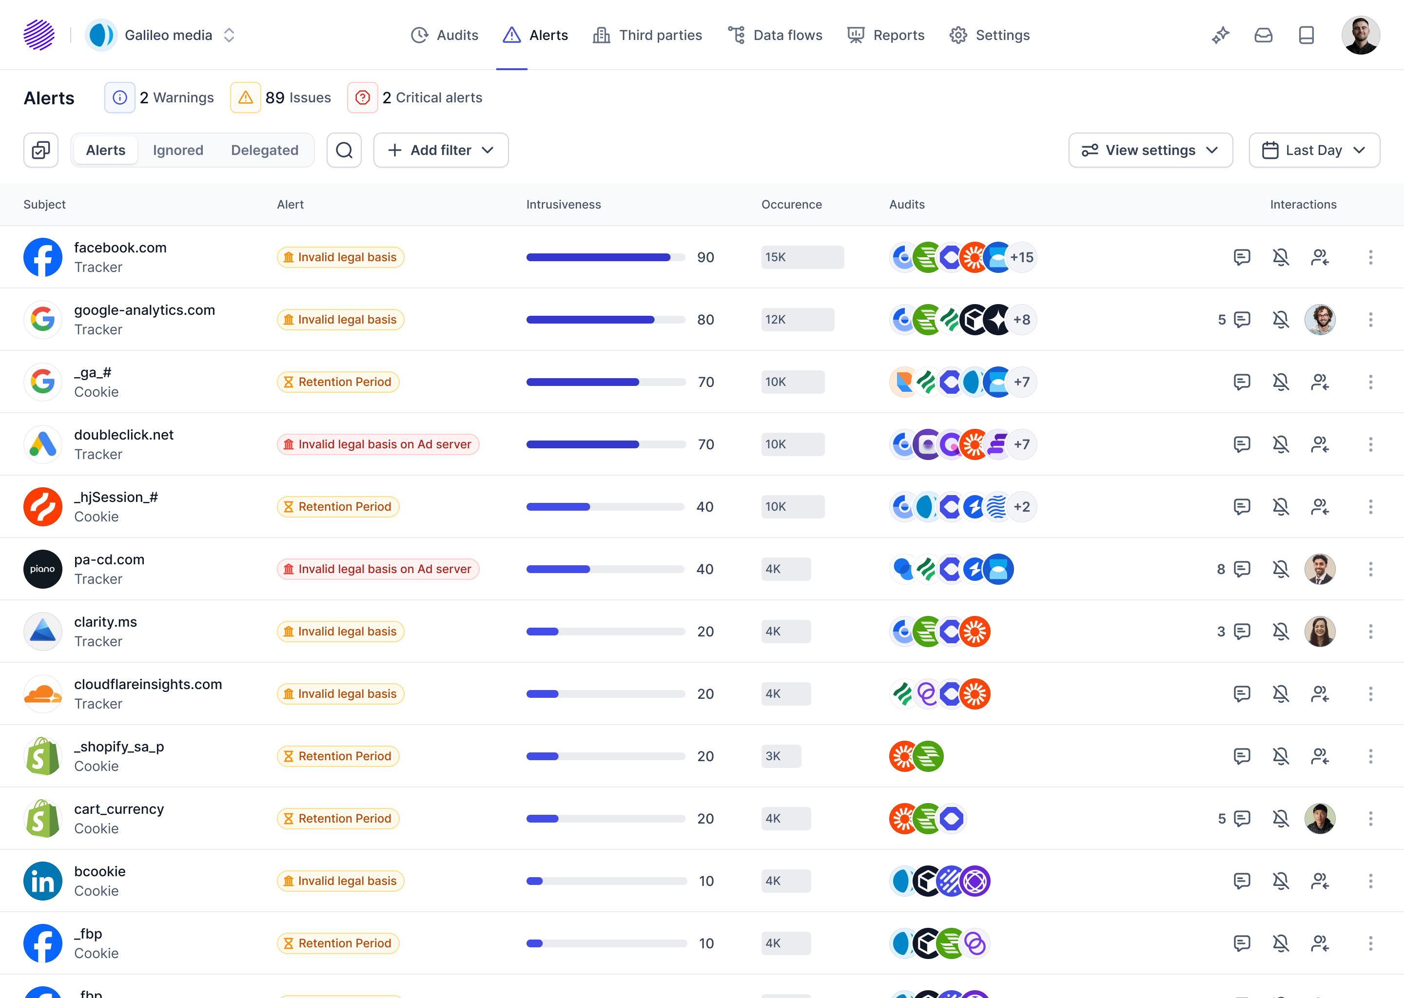Click the select-multiple icon left of the Alerts tab
This screenshot has width=1404, height=998.
[40, 150]
